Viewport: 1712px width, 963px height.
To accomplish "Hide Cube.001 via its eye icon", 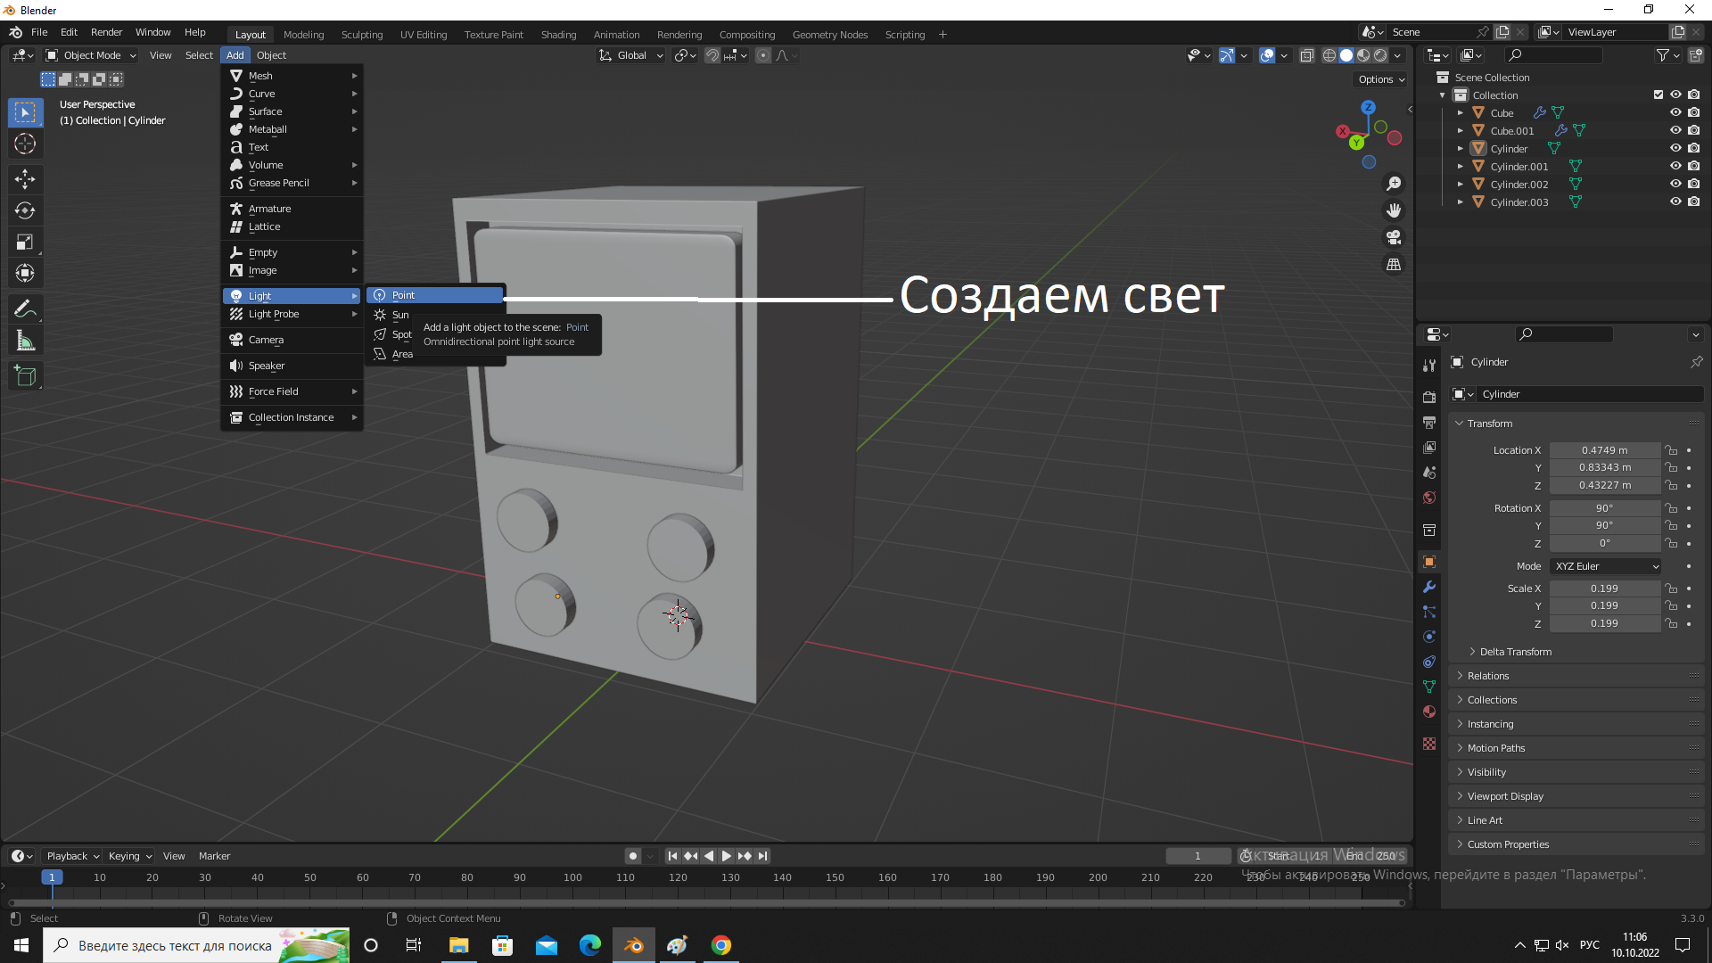I will tap(1675, 130).
